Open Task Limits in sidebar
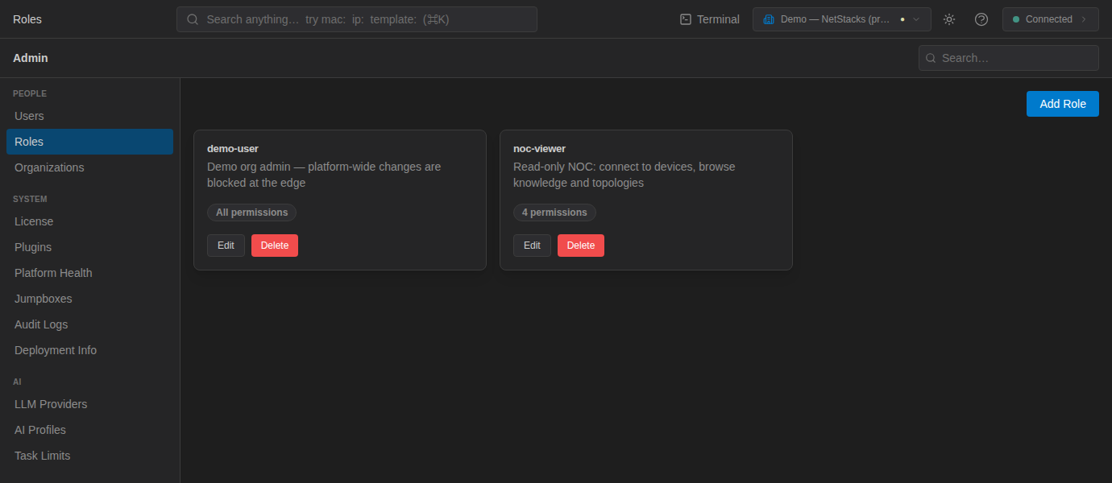 pyautogui.click(x=89, y=456)
